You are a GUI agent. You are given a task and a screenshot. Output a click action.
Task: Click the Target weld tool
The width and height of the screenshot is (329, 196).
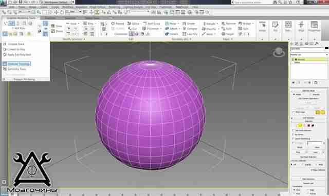(x=228, y=34)
